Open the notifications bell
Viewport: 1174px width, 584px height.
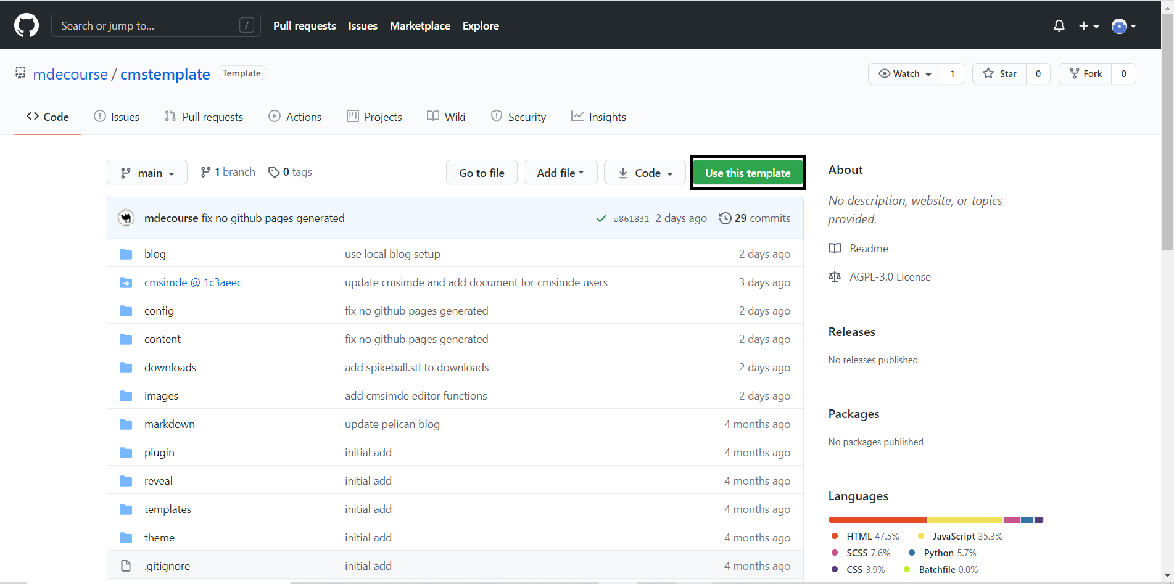(x=1059, y=26)
